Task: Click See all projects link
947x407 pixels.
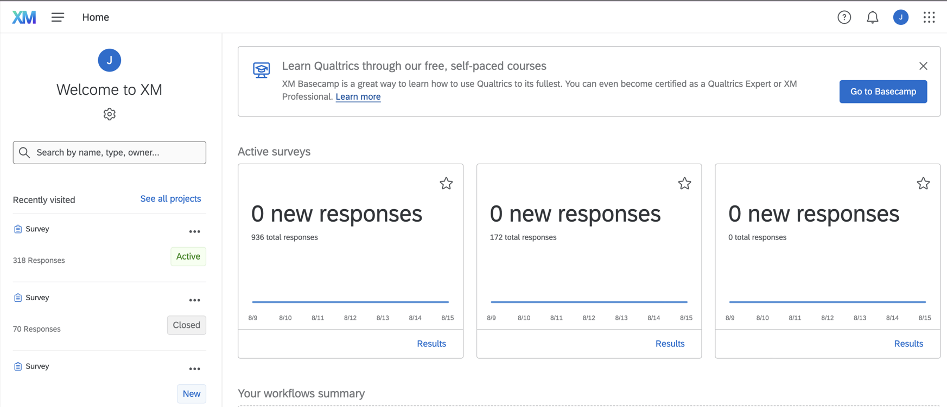Action: (170, 199)
